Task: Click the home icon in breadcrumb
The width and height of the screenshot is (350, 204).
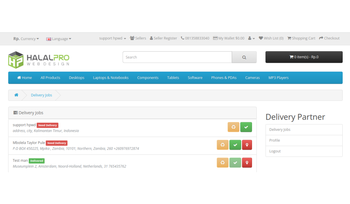Action: click(x=16, y=95)
